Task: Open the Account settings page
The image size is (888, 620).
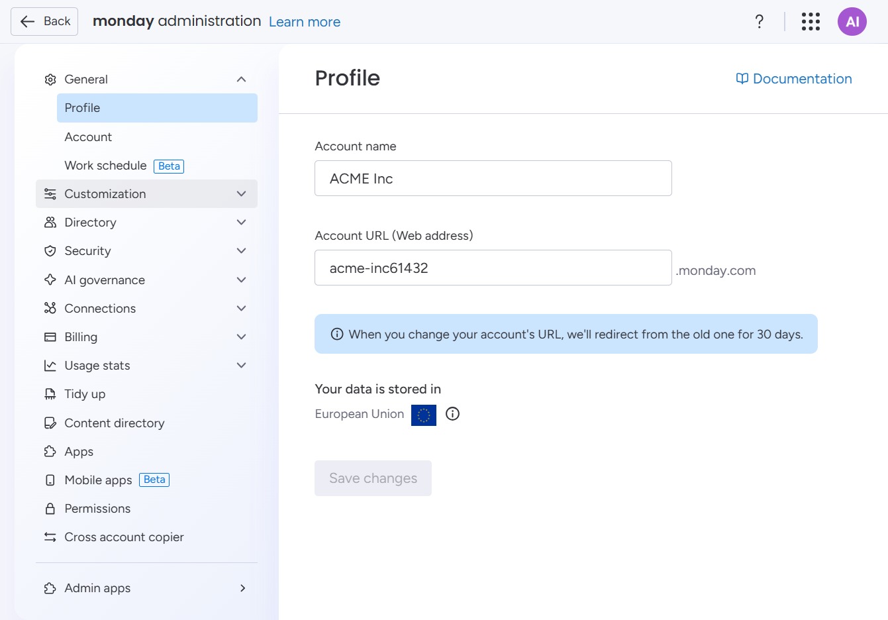Action: tap(157, 137)
